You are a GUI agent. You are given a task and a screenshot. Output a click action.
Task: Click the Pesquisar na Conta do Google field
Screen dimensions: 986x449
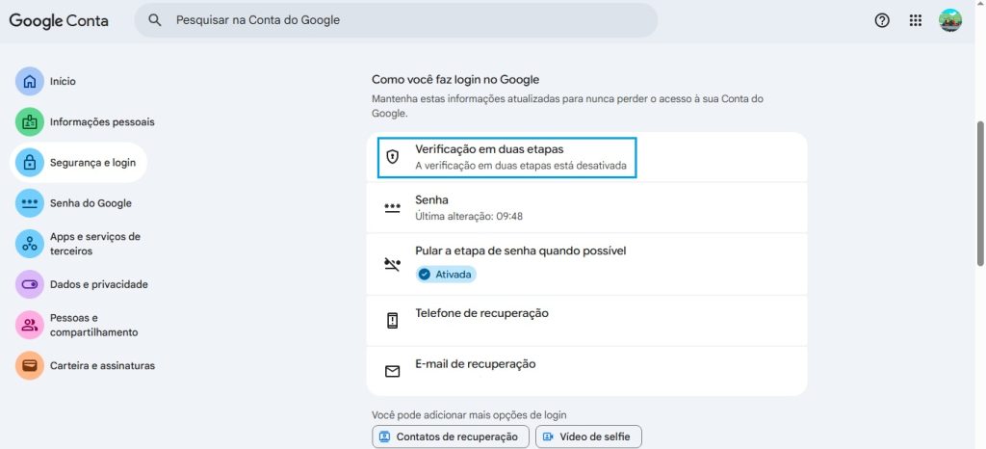click(404, 20)
